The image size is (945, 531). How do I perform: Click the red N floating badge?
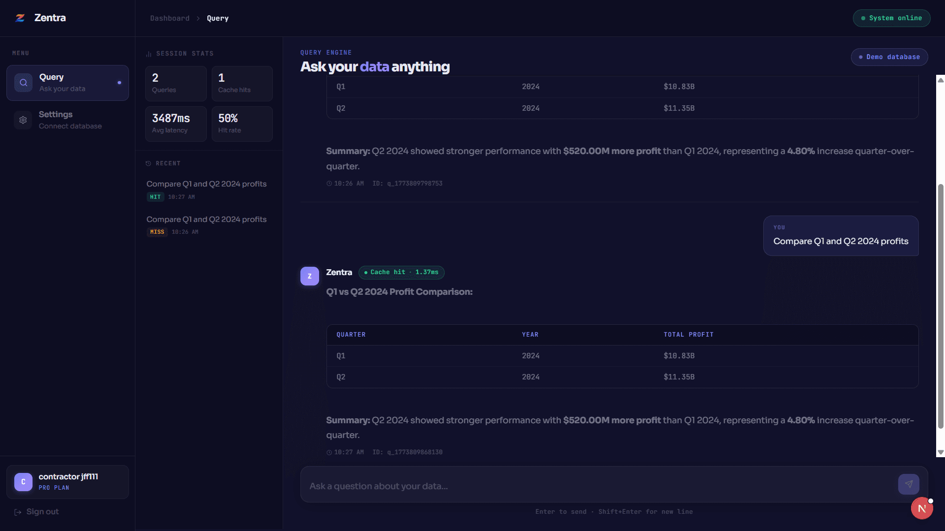tap(922, 508)
